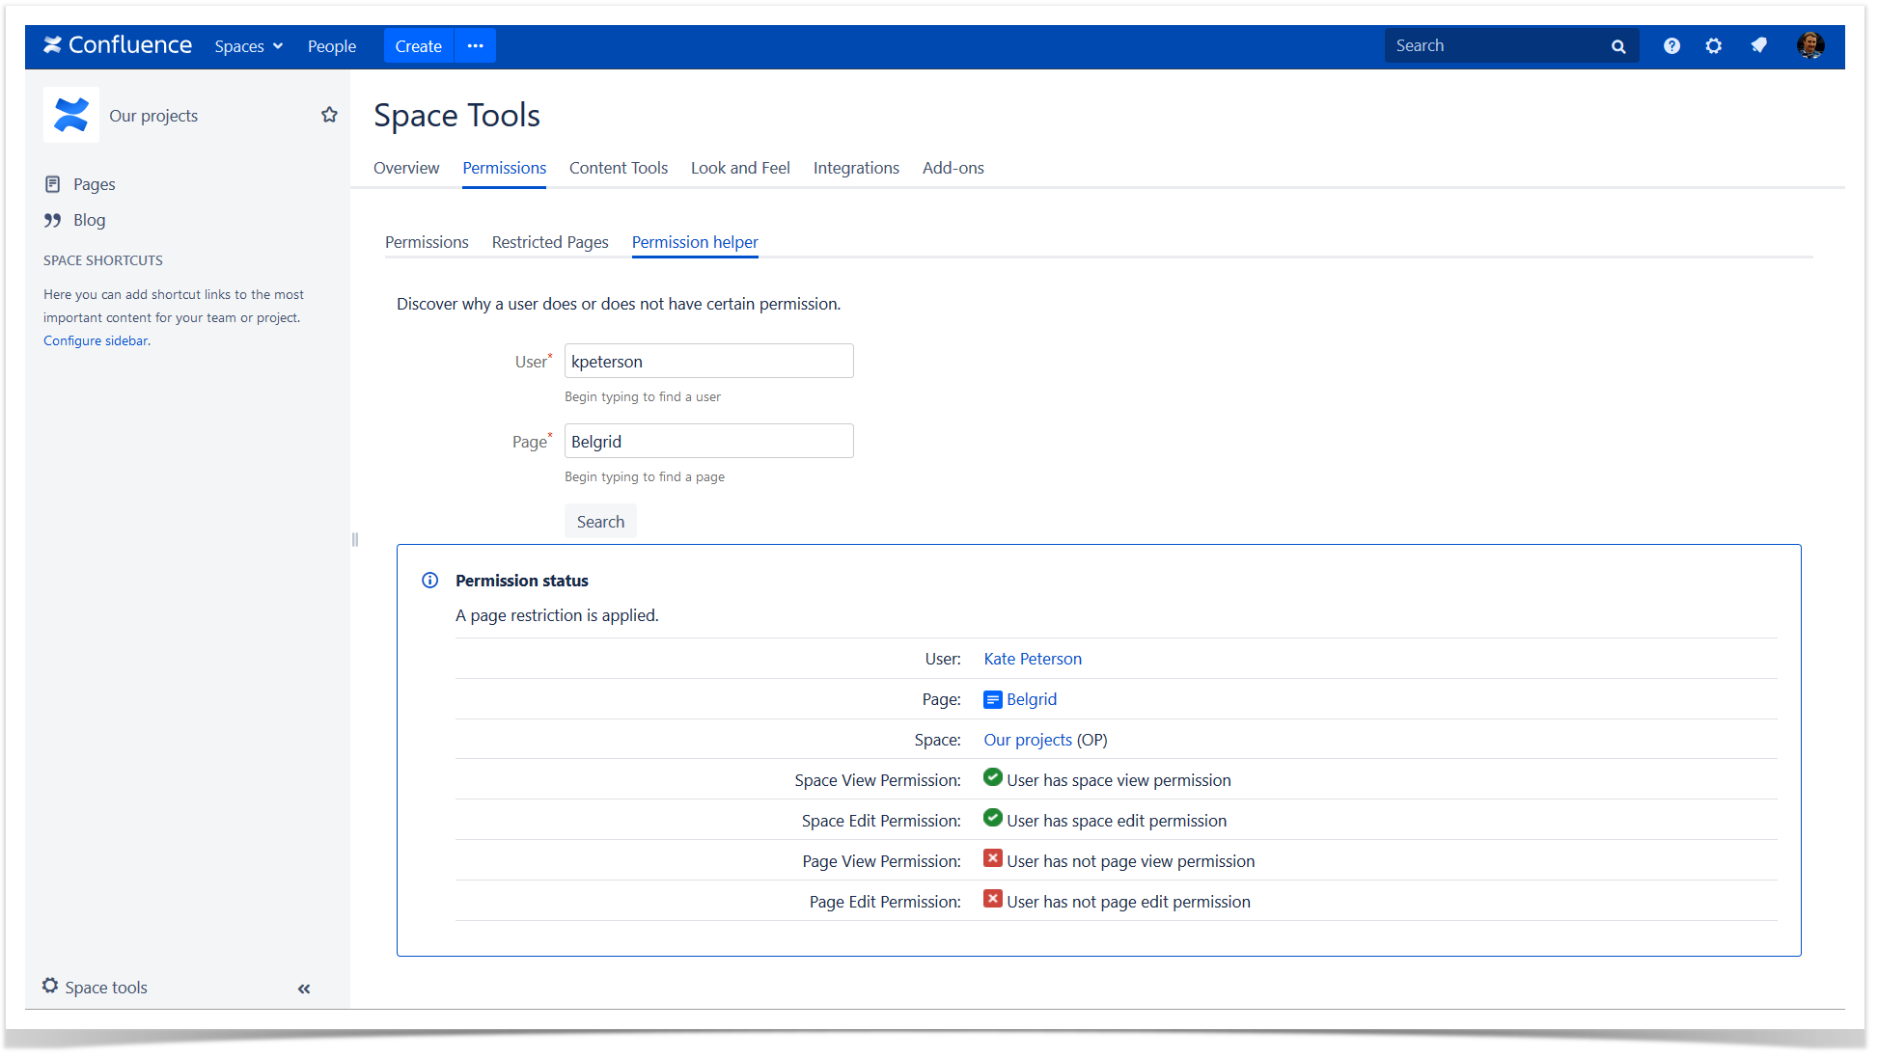
Task: Click the sidebar resize handle
Action: click(x=355, y=540)
